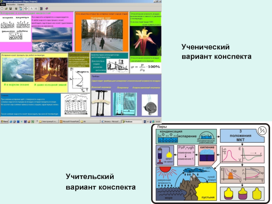This screenshot has width=272, height=204.
Task: Click the heading 'Например снег'
Action: click(x=101, y=18)
